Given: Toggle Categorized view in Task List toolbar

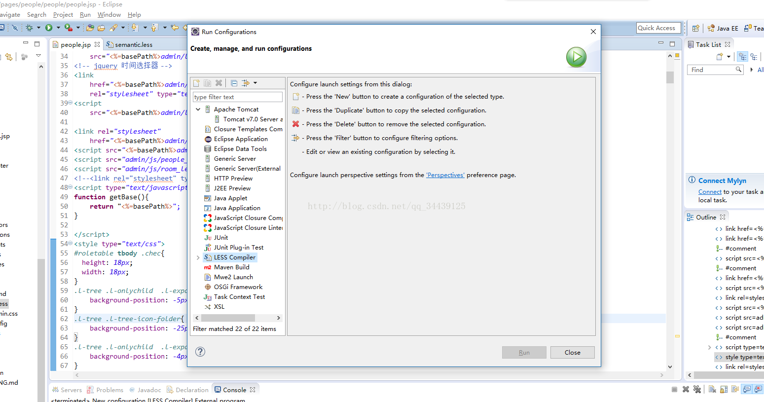Looking at the screenshot, I should pyautogui.click(x=743, y=57).
